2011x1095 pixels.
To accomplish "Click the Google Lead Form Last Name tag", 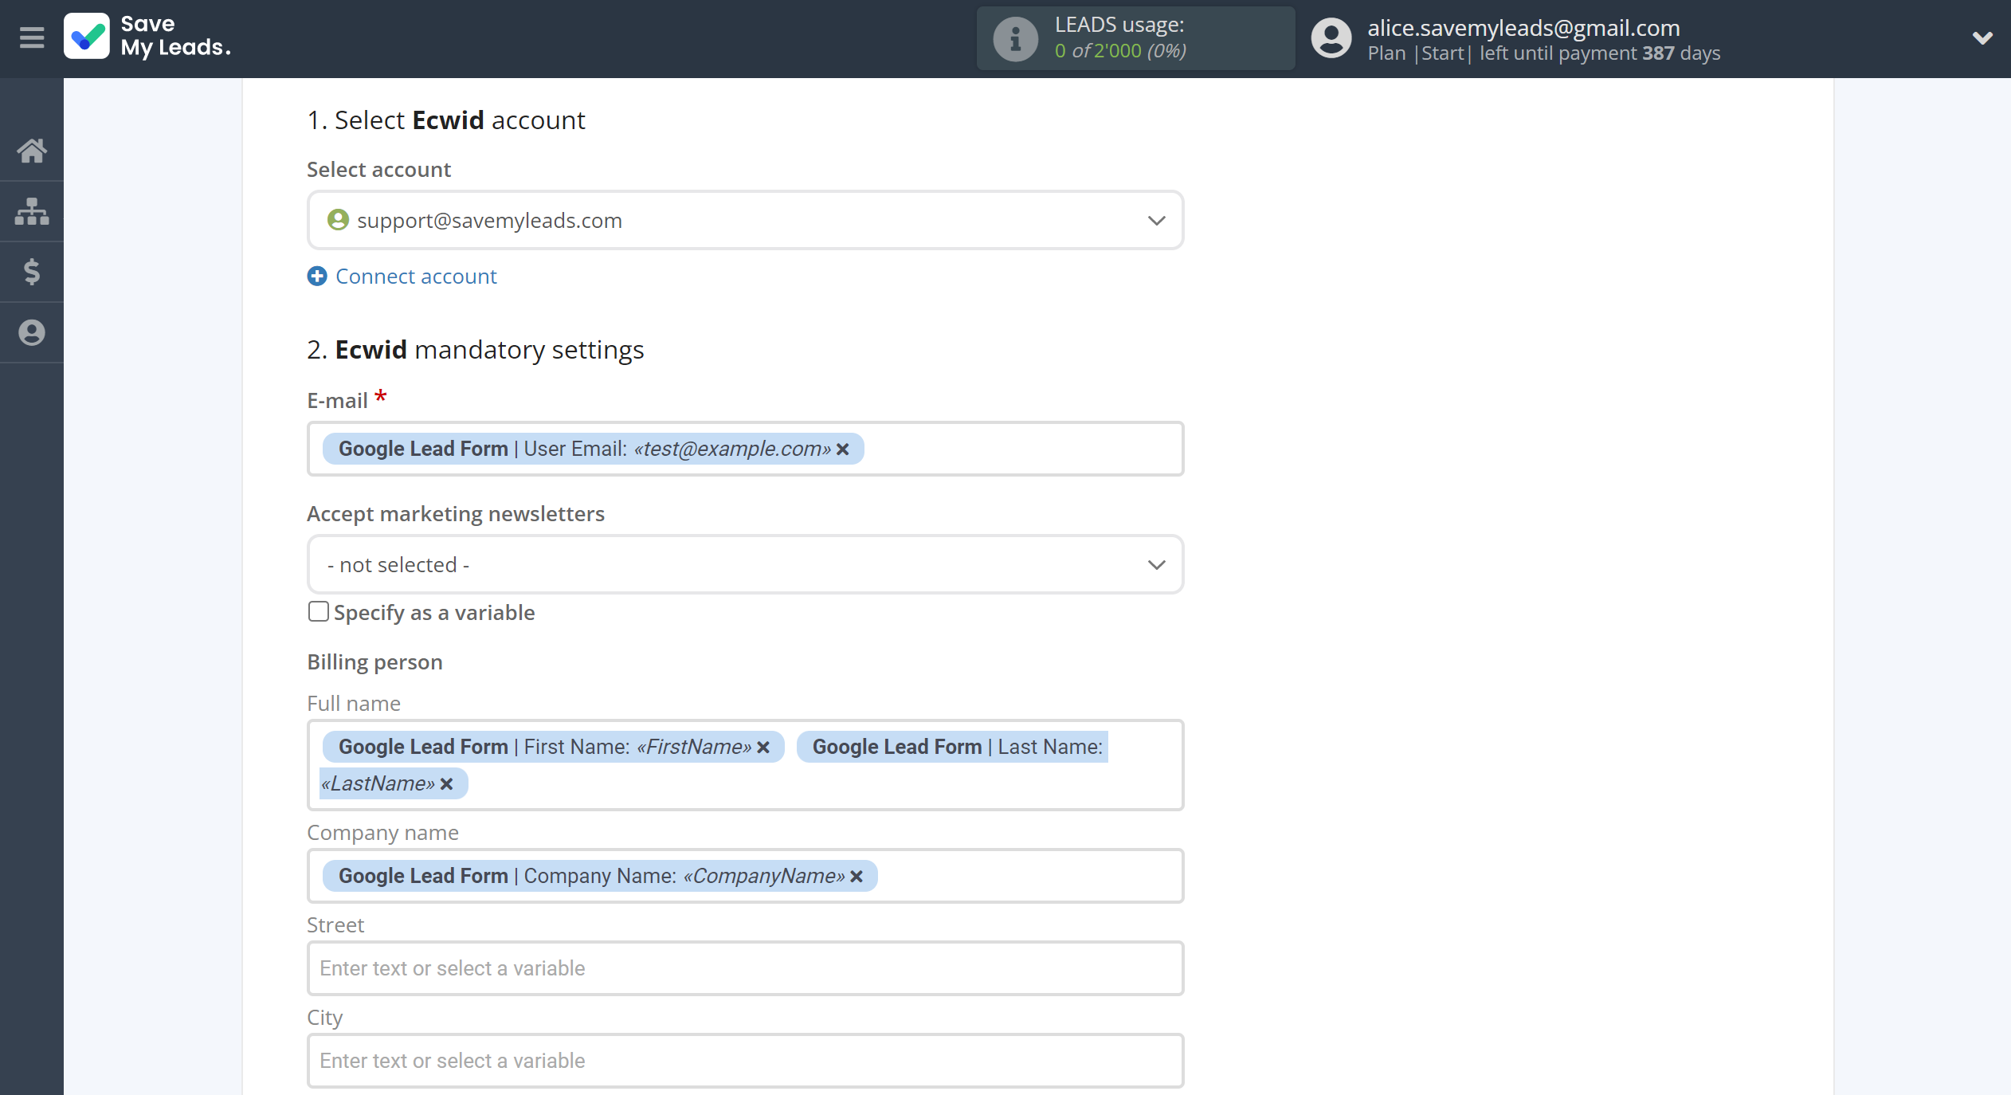I will point(952,747).
